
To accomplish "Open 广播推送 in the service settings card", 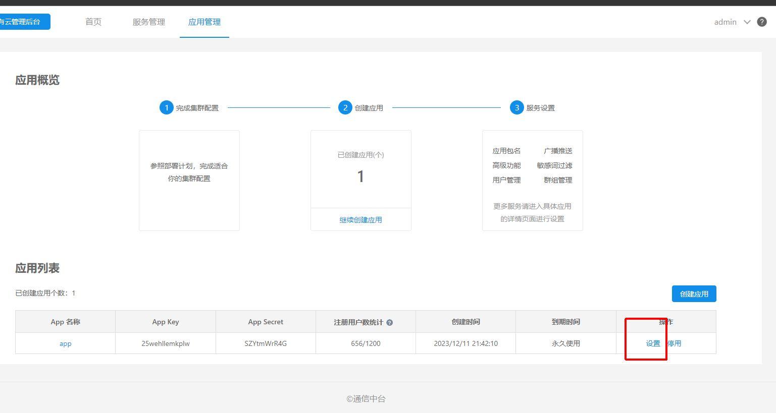I will coord(558,151).
